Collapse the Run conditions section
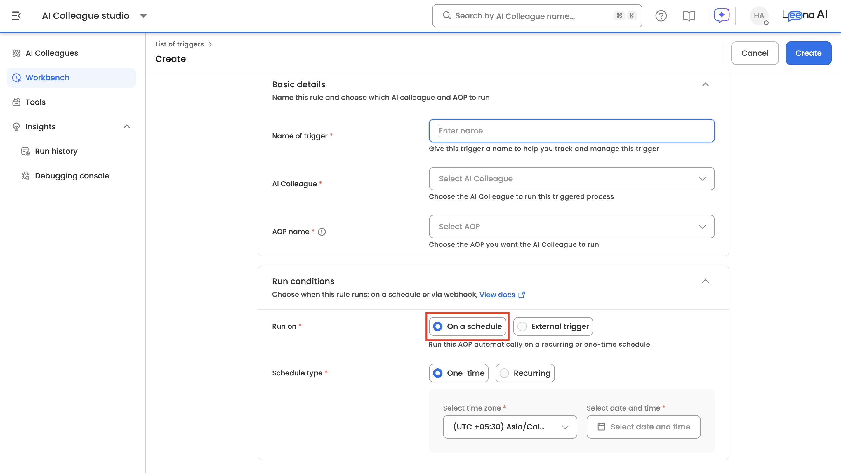The width and height of the screenshot is (841, 473). tap(706, 281)
